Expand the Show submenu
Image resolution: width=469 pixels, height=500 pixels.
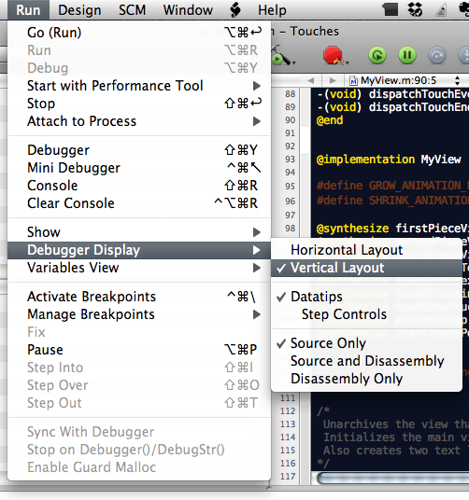point(139,232)
